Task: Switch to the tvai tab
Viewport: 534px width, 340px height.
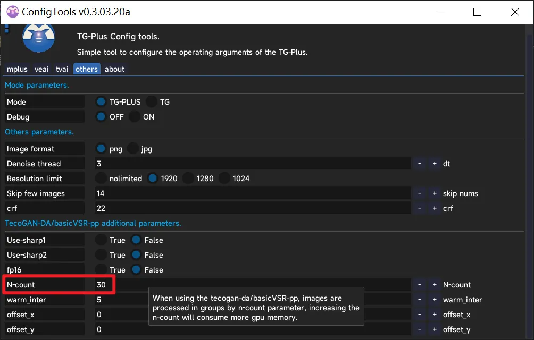Action: [x=62, y=69]
